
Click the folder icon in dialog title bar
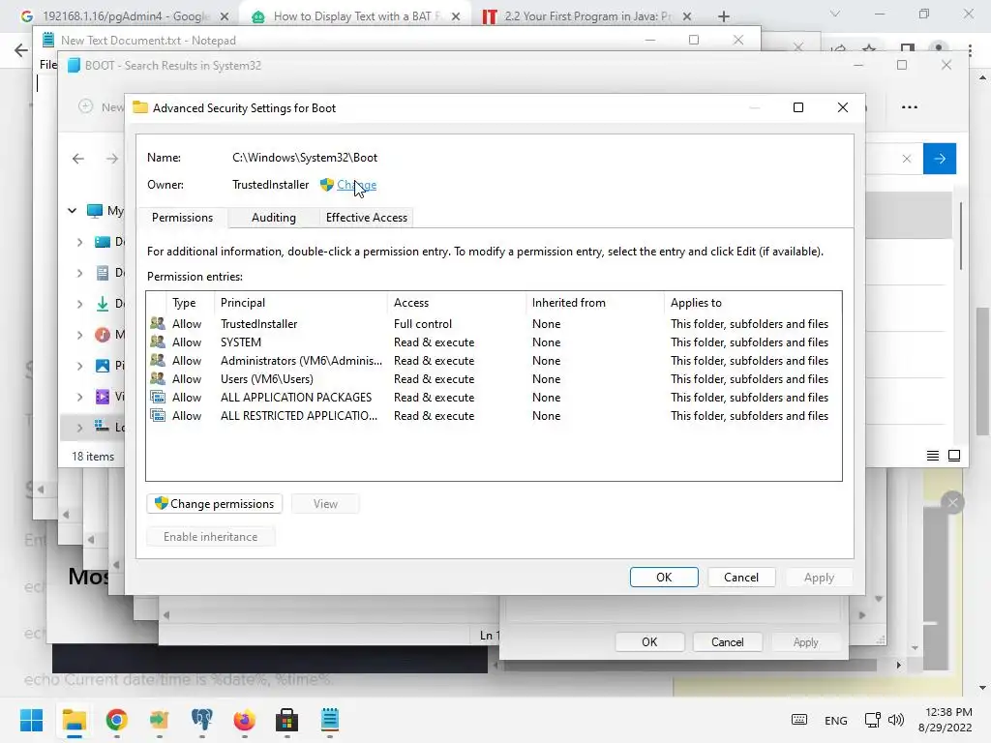140,108
